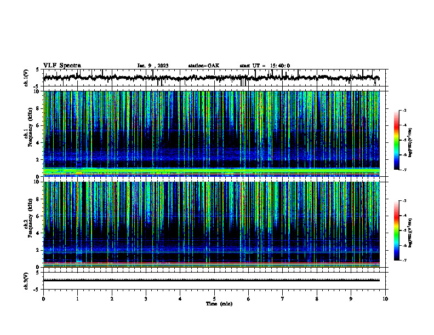Click the ch.1 spectrogram color scale bar
434x335 pixels.
[x=396, y=140]
